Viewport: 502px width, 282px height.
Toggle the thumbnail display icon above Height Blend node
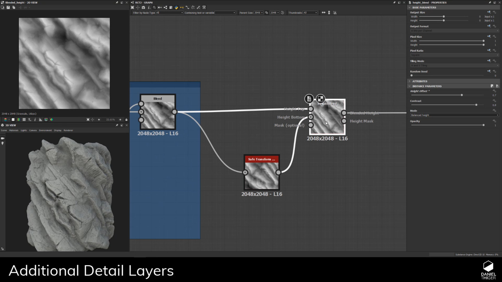(320, 98)
